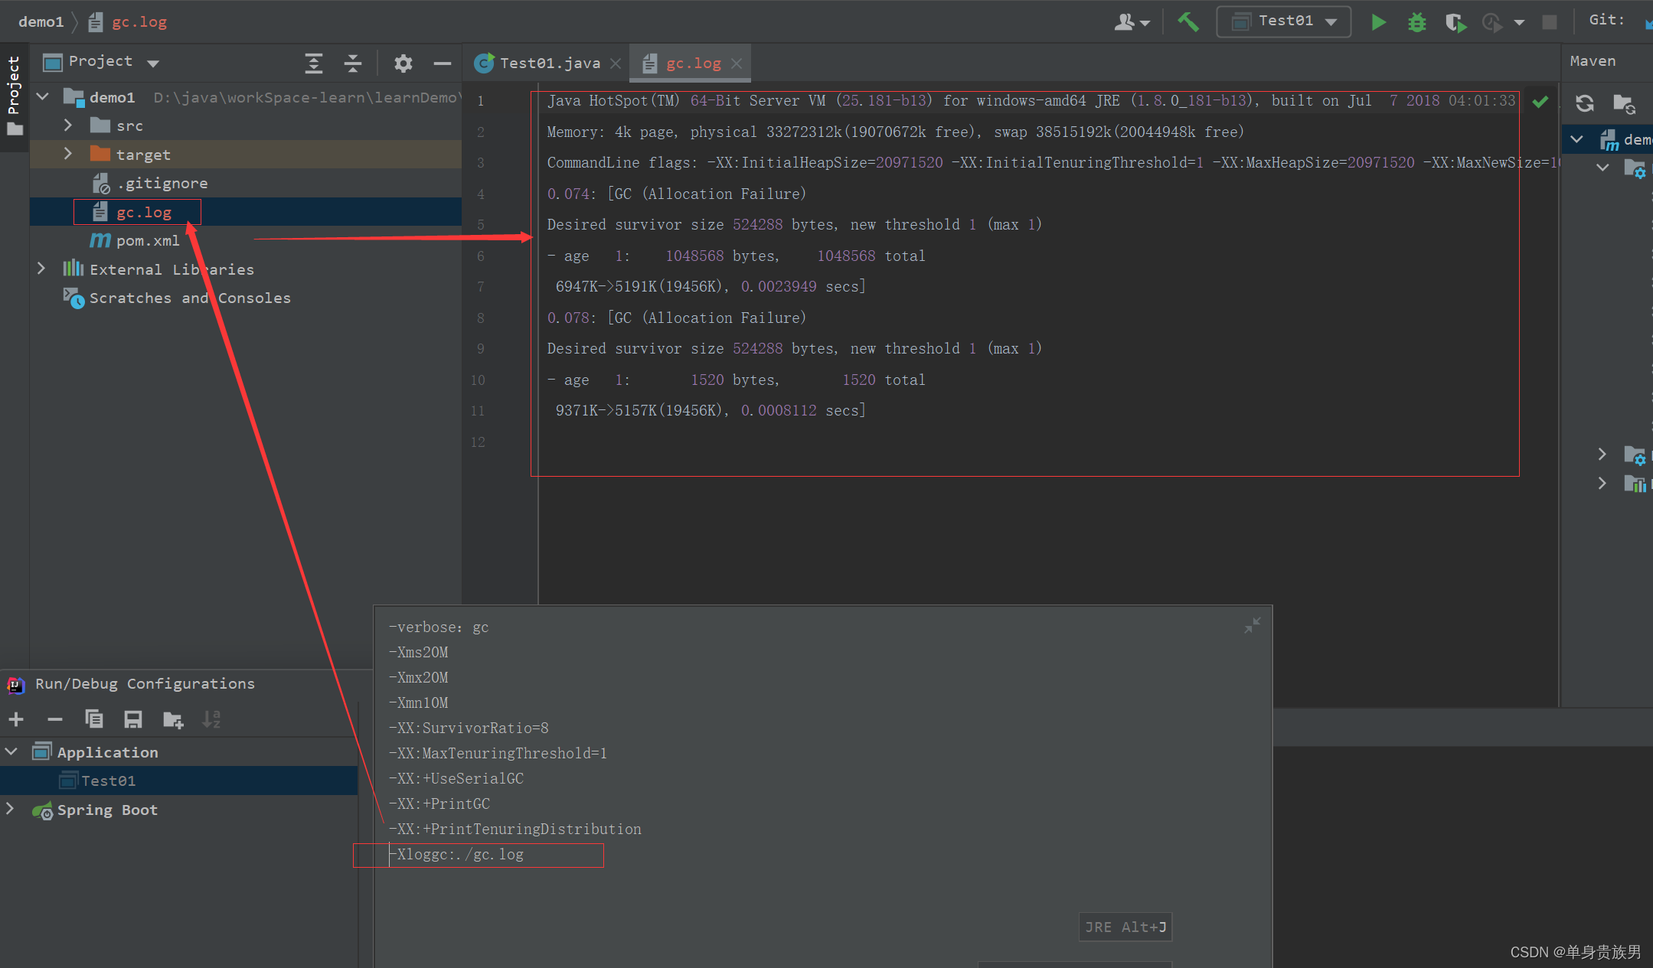The image size is (1653, 968).
Task: Click the -Xms20M option line
Action: [419, 652]
